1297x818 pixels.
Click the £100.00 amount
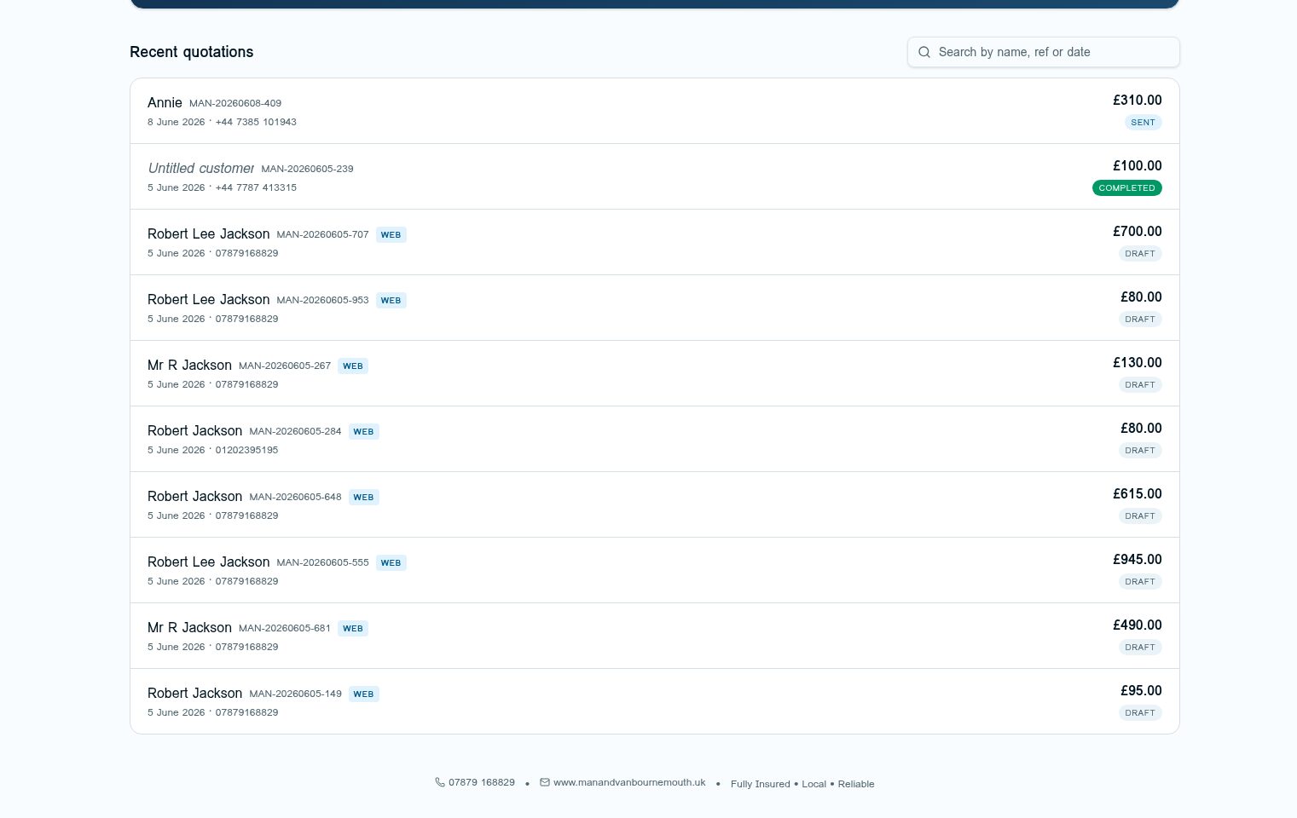[x=1137, y=166]
